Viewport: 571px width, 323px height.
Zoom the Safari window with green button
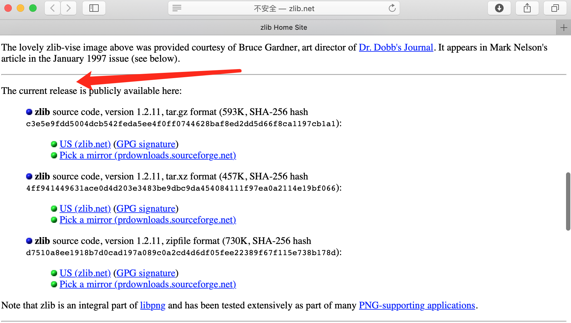(33, 8)
